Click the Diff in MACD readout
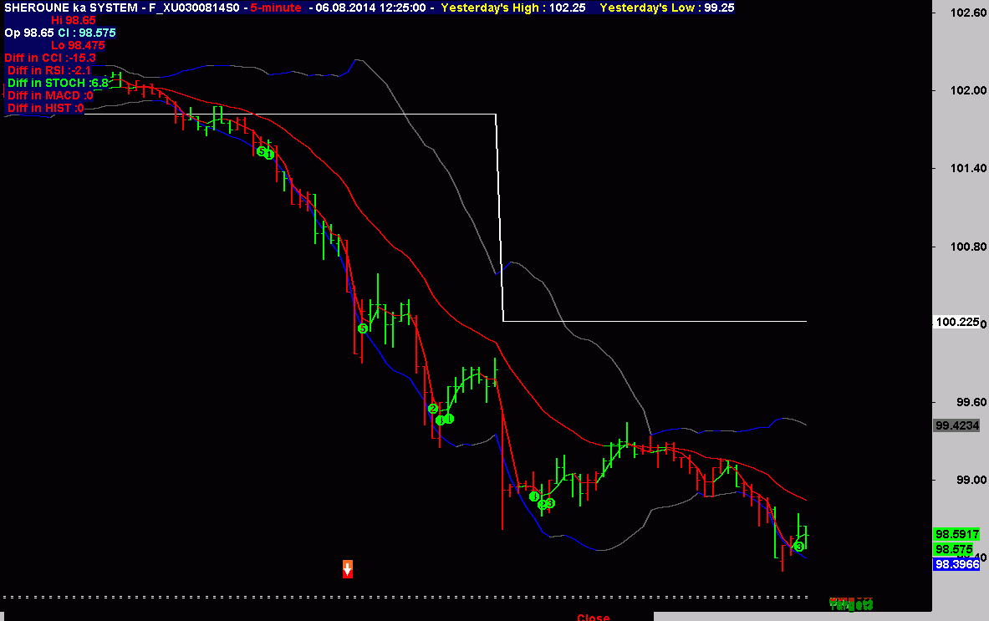 click(x=50, y=95)
